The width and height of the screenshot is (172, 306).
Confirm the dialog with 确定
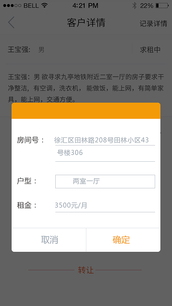[x=122, y=240]
